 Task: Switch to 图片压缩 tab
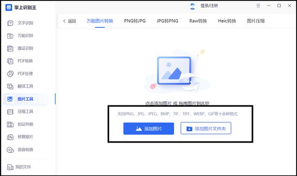point(256,21)
